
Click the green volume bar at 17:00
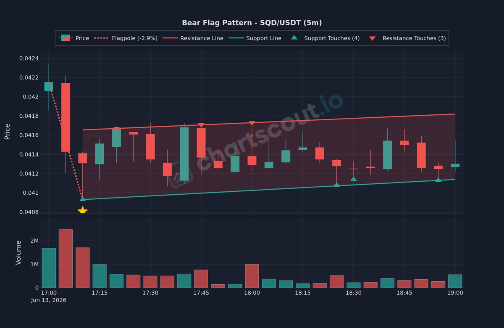point(49,268)
